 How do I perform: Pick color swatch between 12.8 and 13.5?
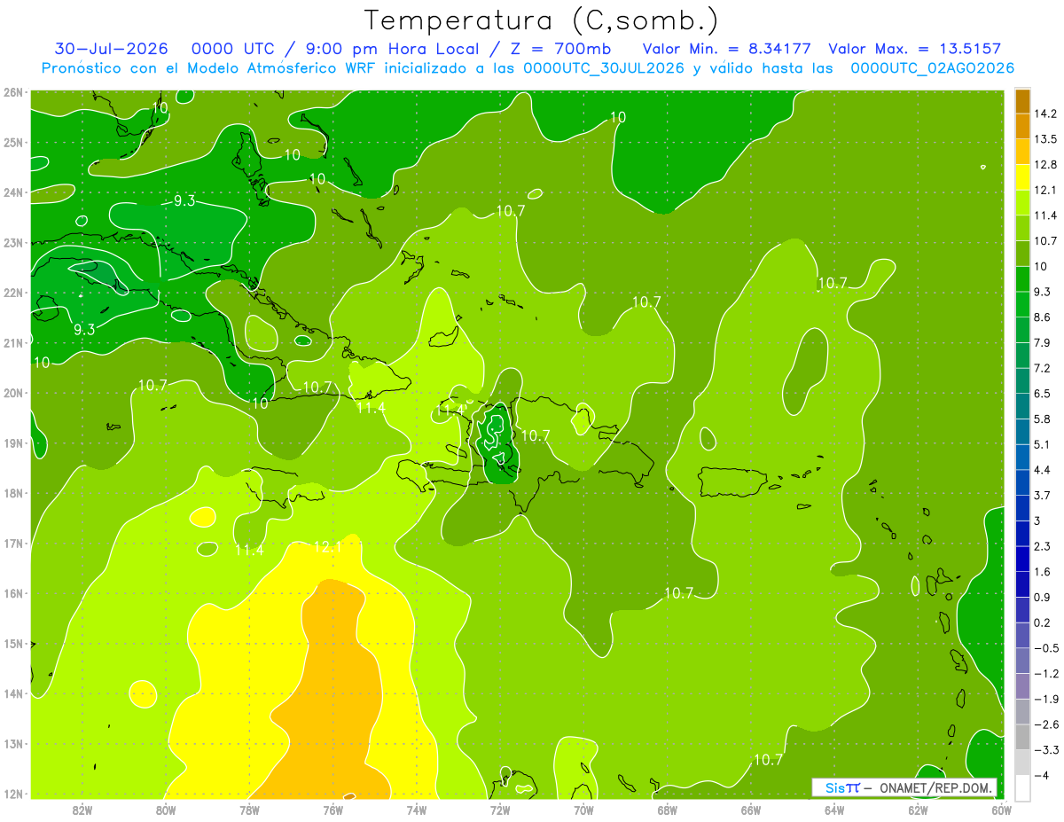tap(1022, 152)
